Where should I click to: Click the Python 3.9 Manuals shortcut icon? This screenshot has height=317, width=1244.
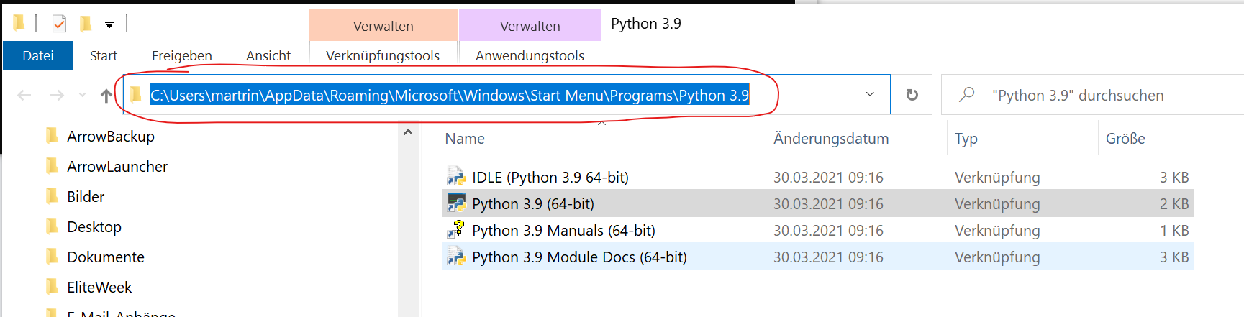coord(456,230)
